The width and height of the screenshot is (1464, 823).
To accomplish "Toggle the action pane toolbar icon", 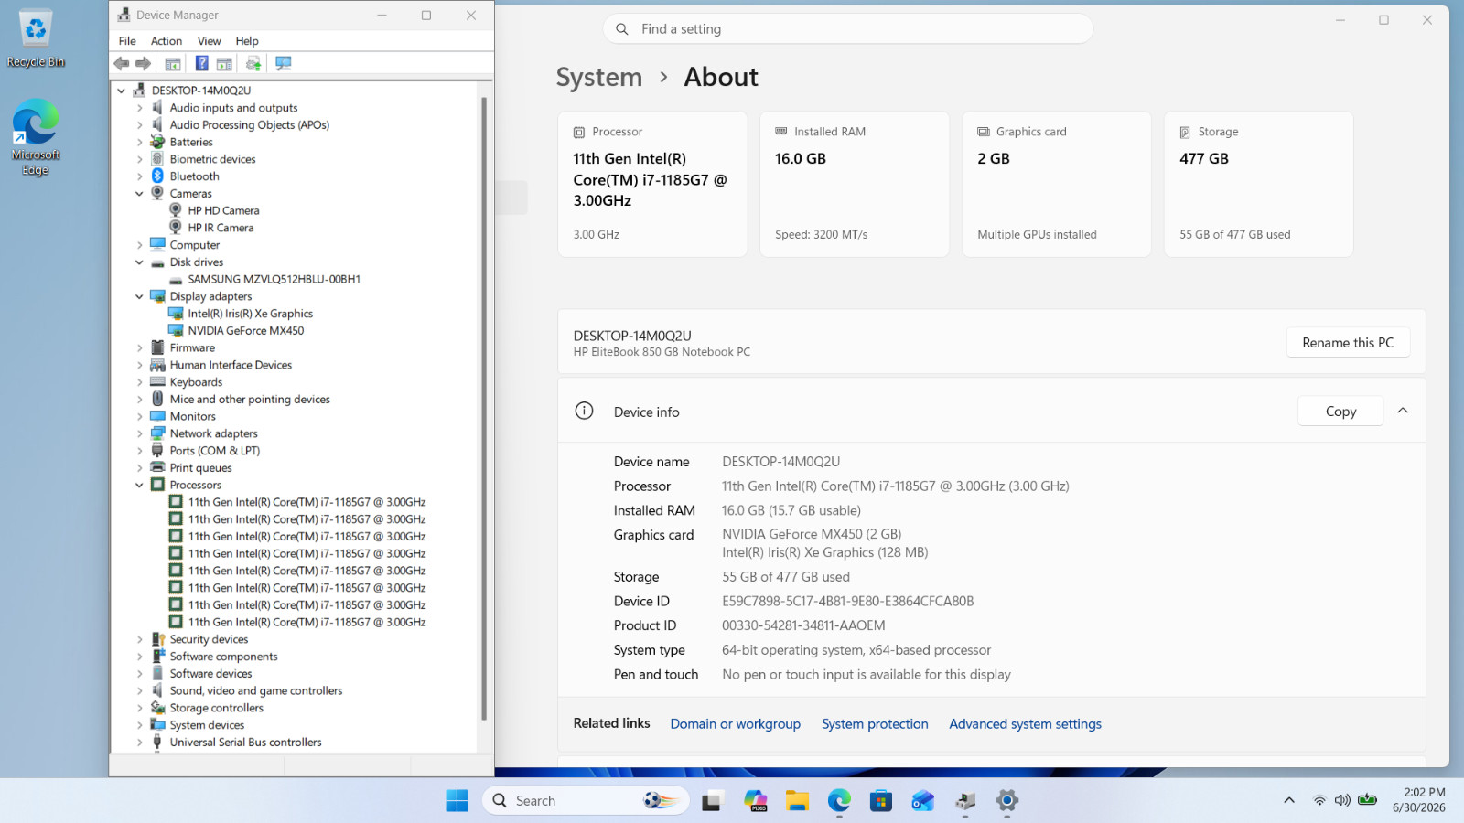I will [224, 63].
